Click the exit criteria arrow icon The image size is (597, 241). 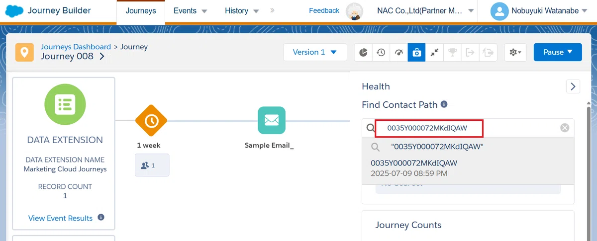[471, 52]
